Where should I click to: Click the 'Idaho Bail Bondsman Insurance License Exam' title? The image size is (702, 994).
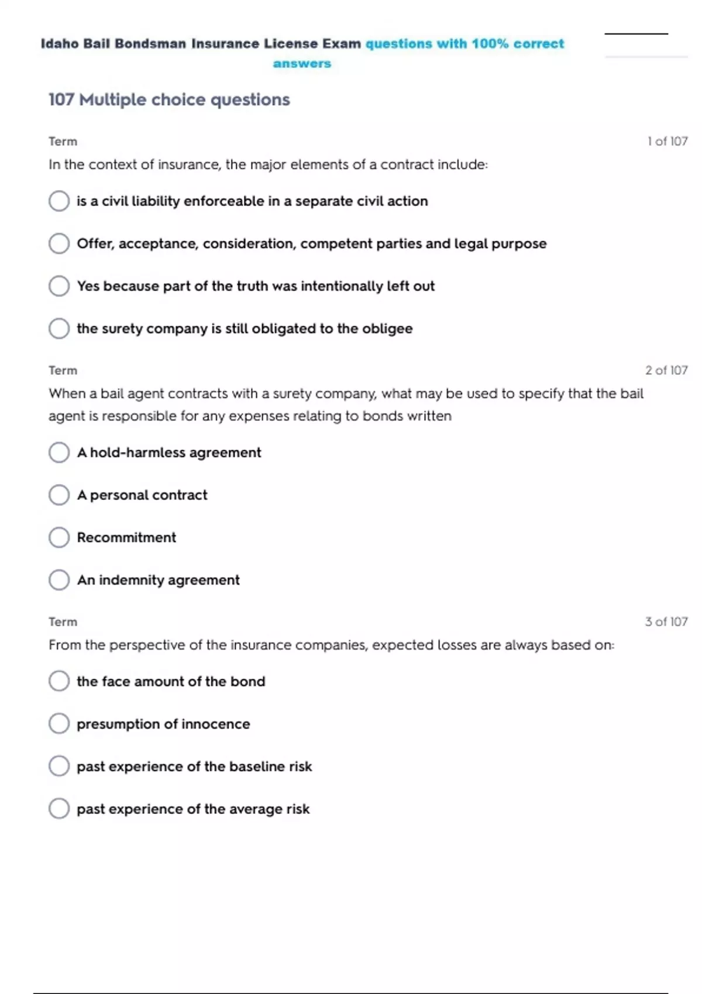pos(201,44)
